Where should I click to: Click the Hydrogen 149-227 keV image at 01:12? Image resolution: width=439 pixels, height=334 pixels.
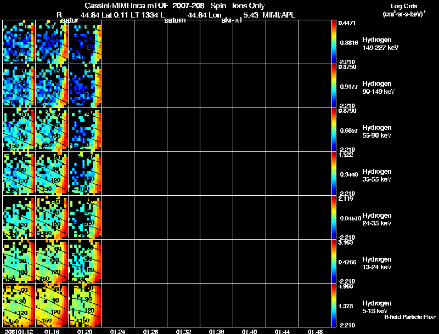(x=19, y=42)
